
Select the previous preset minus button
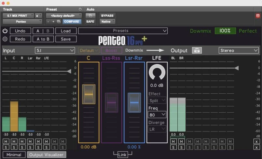point(48,22)
